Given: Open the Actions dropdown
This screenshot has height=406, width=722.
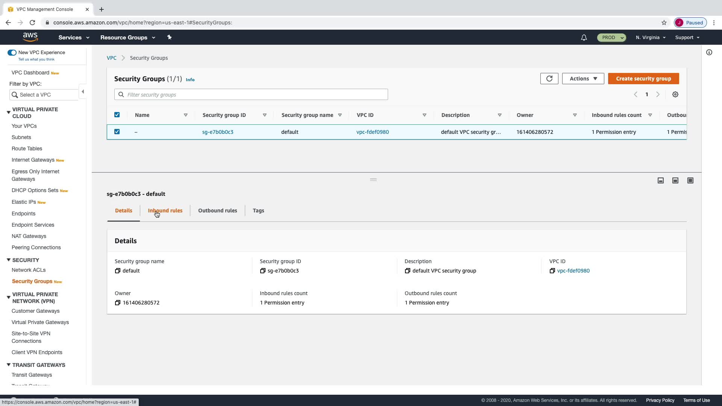Looking at the screenshot, I should pyautogui.click(x=583, y=79).
